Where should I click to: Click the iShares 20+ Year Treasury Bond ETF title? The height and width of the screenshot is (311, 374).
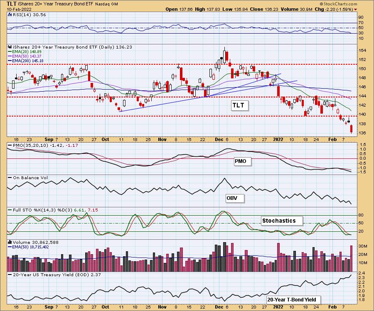click(x=56, y=4)
